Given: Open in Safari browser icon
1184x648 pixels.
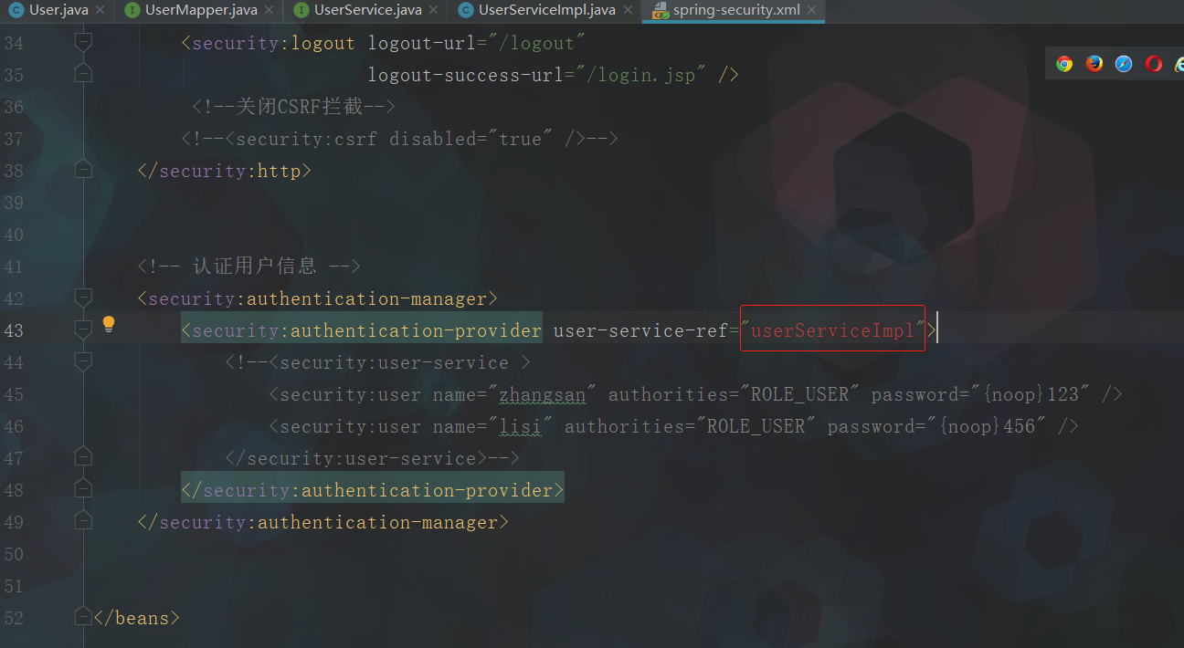Looking at the screenshot, I should click(x=1124, y=64).
